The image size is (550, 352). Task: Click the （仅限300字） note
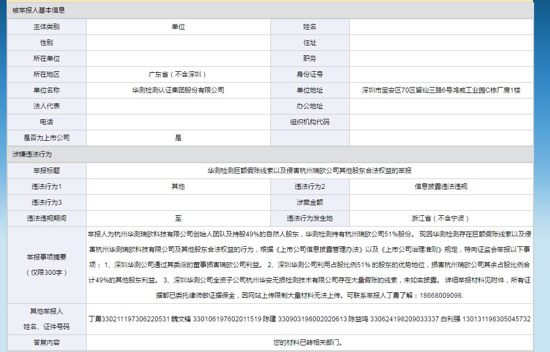(47, 273)
